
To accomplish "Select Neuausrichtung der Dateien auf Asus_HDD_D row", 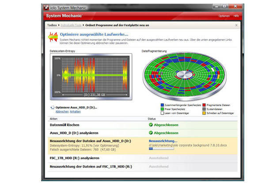I will pyautogui.click(x=143, y=146).
